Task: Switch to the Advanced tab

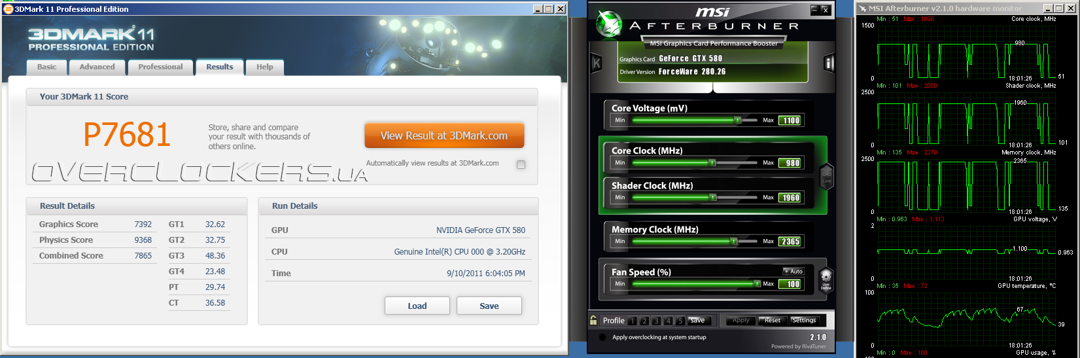Action: pos(97,67)
